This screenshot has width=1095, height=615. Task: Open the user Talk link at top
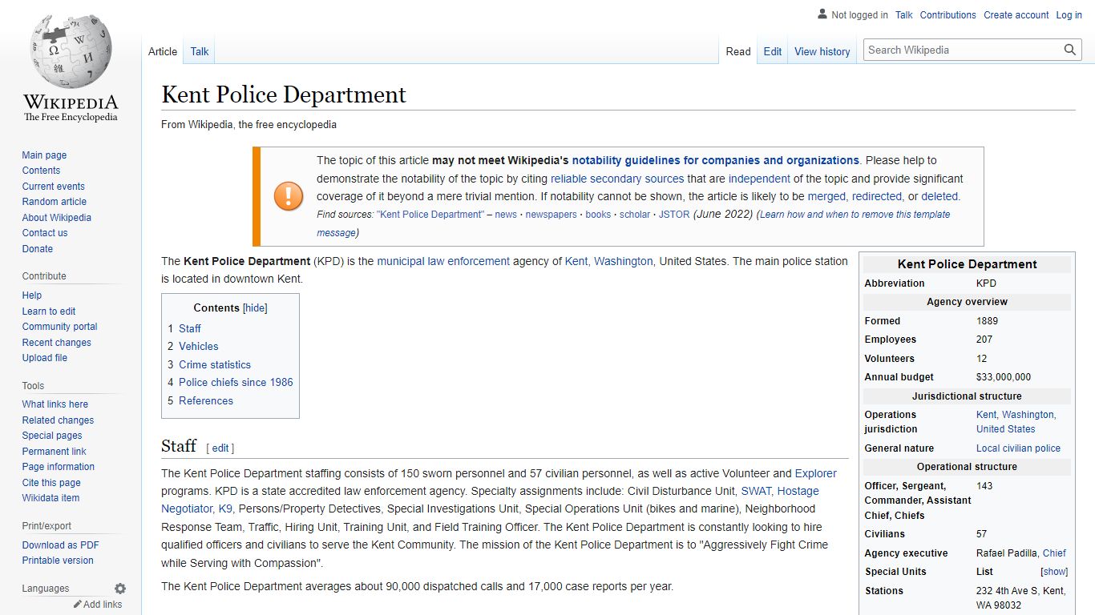[x=904, y=14]
